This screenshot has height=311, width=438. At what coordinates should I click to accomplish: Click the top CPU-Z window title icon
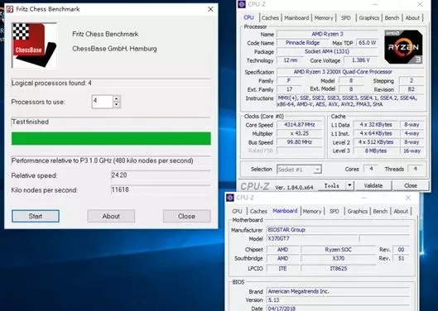(242, 4)
